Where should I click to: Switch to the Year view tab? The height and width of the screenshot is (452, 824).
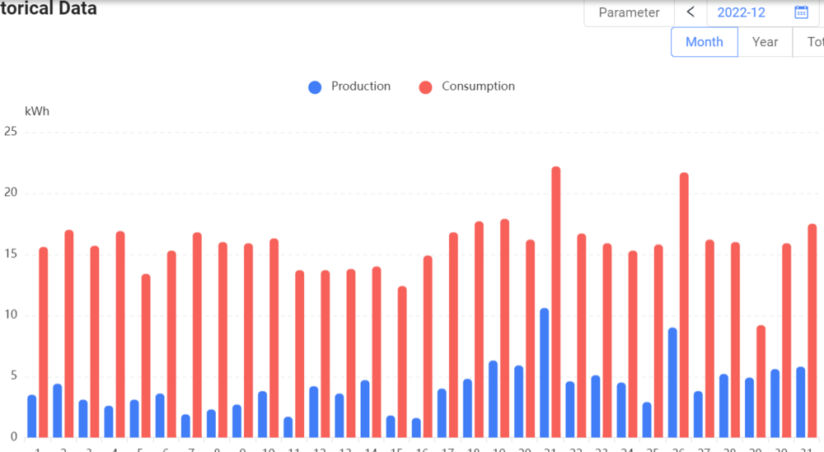point(765,42)
